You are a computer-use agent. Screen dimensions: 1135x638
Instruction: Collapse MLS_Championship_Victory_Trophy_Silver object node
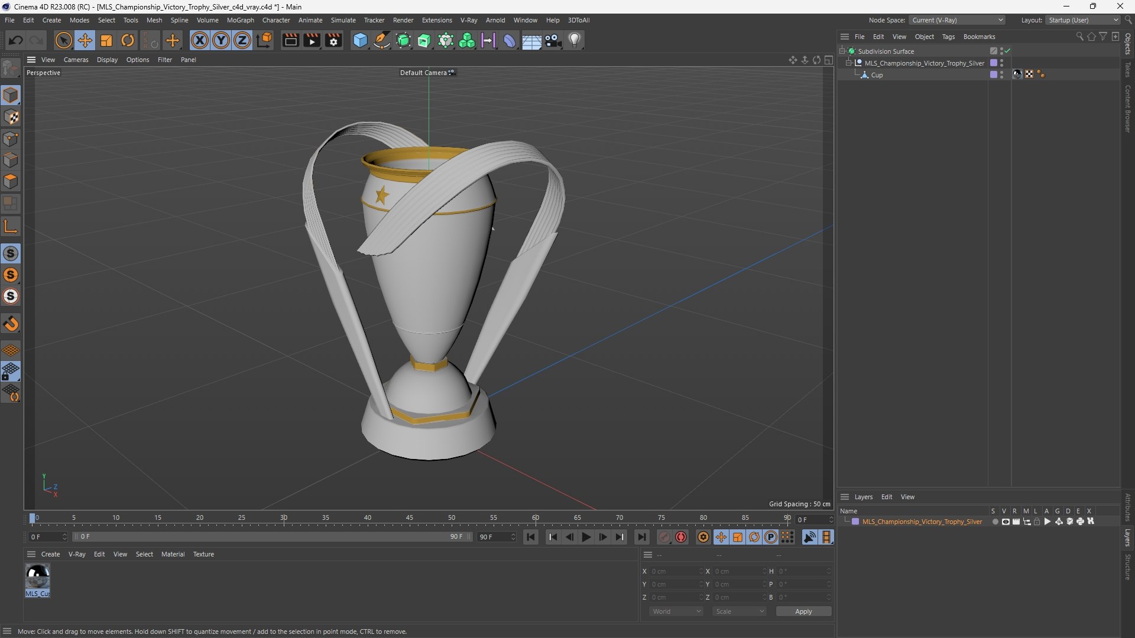(x=849, y=63)
